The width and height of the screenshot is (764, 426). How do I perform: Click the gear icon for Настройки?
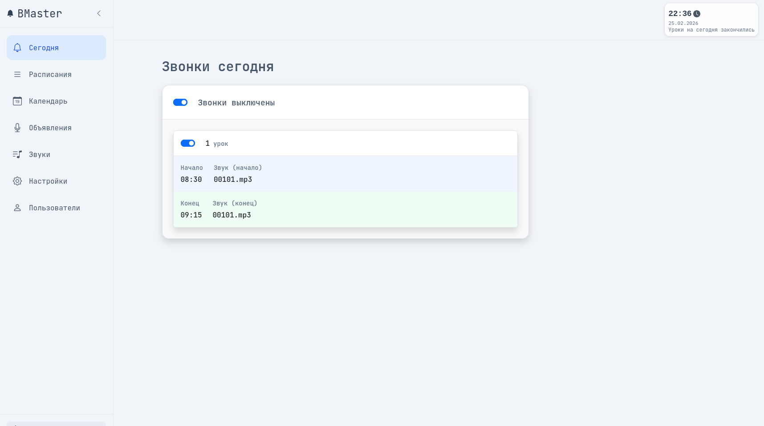click(17, 181)
